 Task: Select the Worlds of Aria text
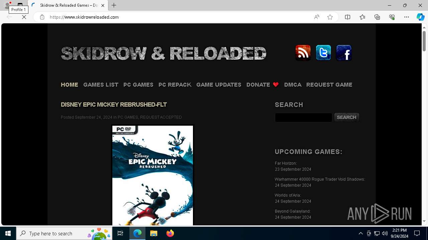click(x=288, y=195)
